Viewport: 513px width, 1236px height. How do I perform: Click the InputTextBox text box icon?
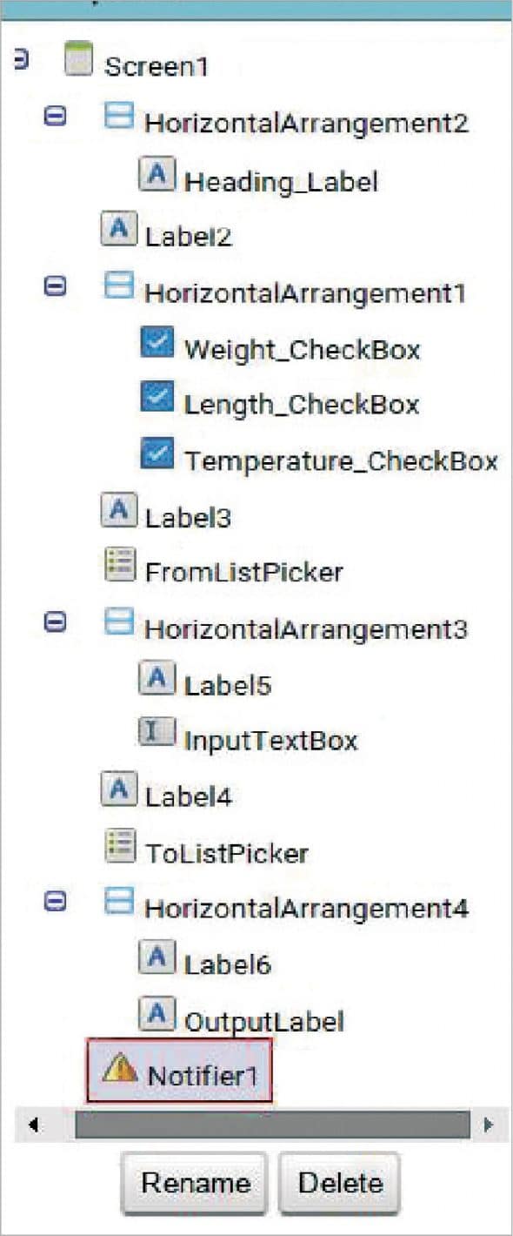(155, 729)
